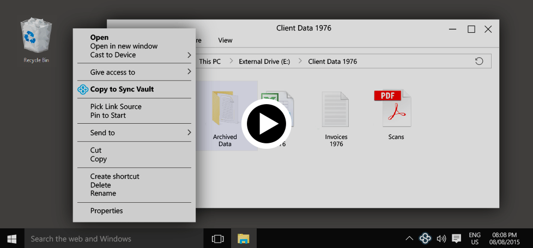Open Task View from the taskbar
The width and height of the screenshot is (533, 248).
tap(217, 239)
